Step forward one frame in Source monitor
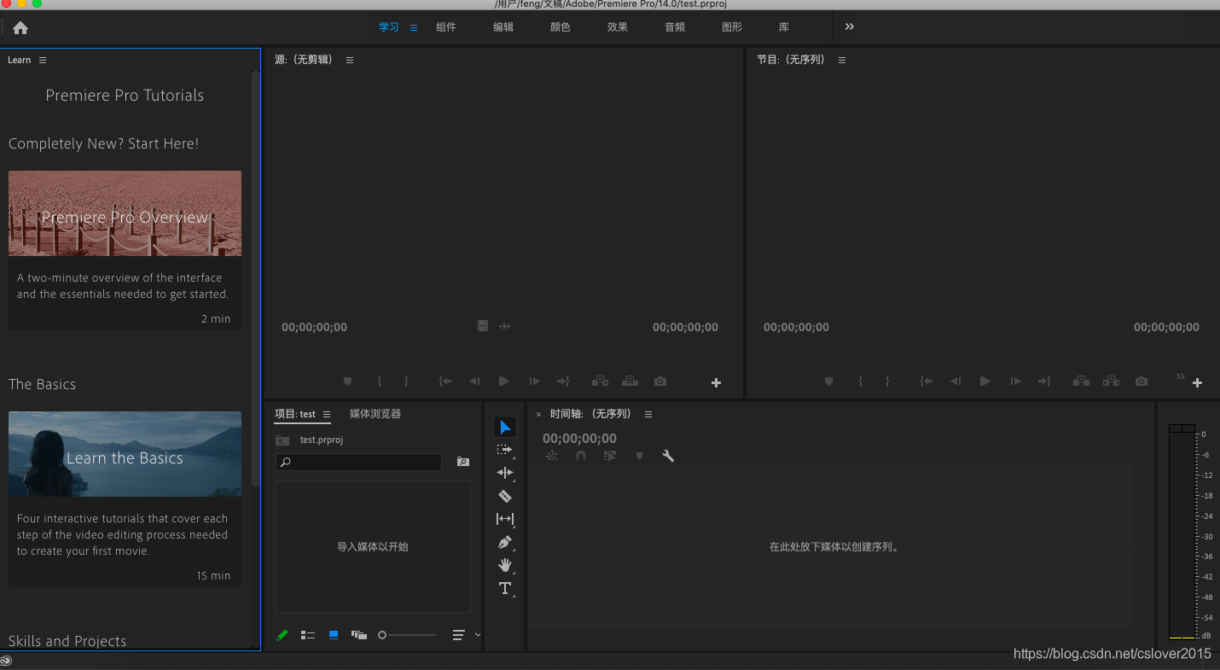The height and width of the screenshot is (670, 1220). click(x=535, y=382)
